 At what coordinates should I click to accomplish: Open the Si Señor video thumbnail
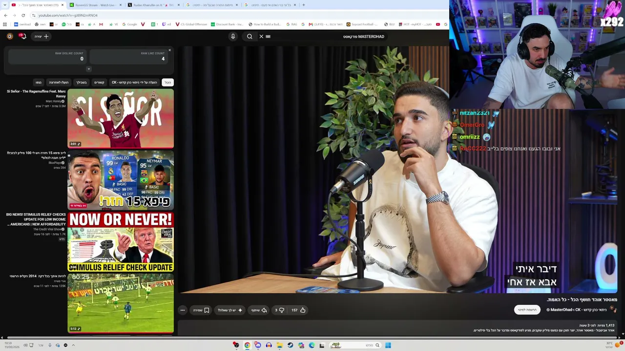(x=121, y=118)
